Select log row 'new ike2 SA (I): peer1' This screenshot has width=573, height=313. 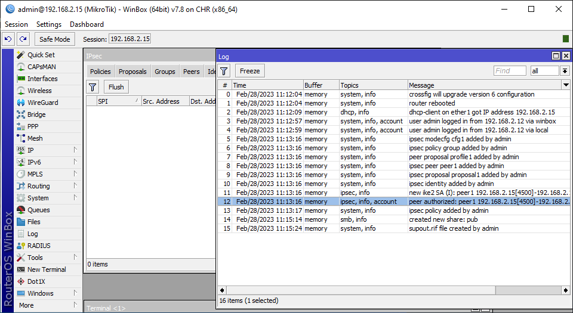click(393, 193)
